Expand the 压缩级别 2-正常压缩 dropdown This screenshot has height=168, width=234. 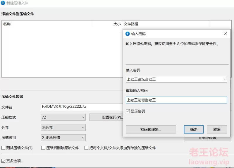tap(63, 138)
